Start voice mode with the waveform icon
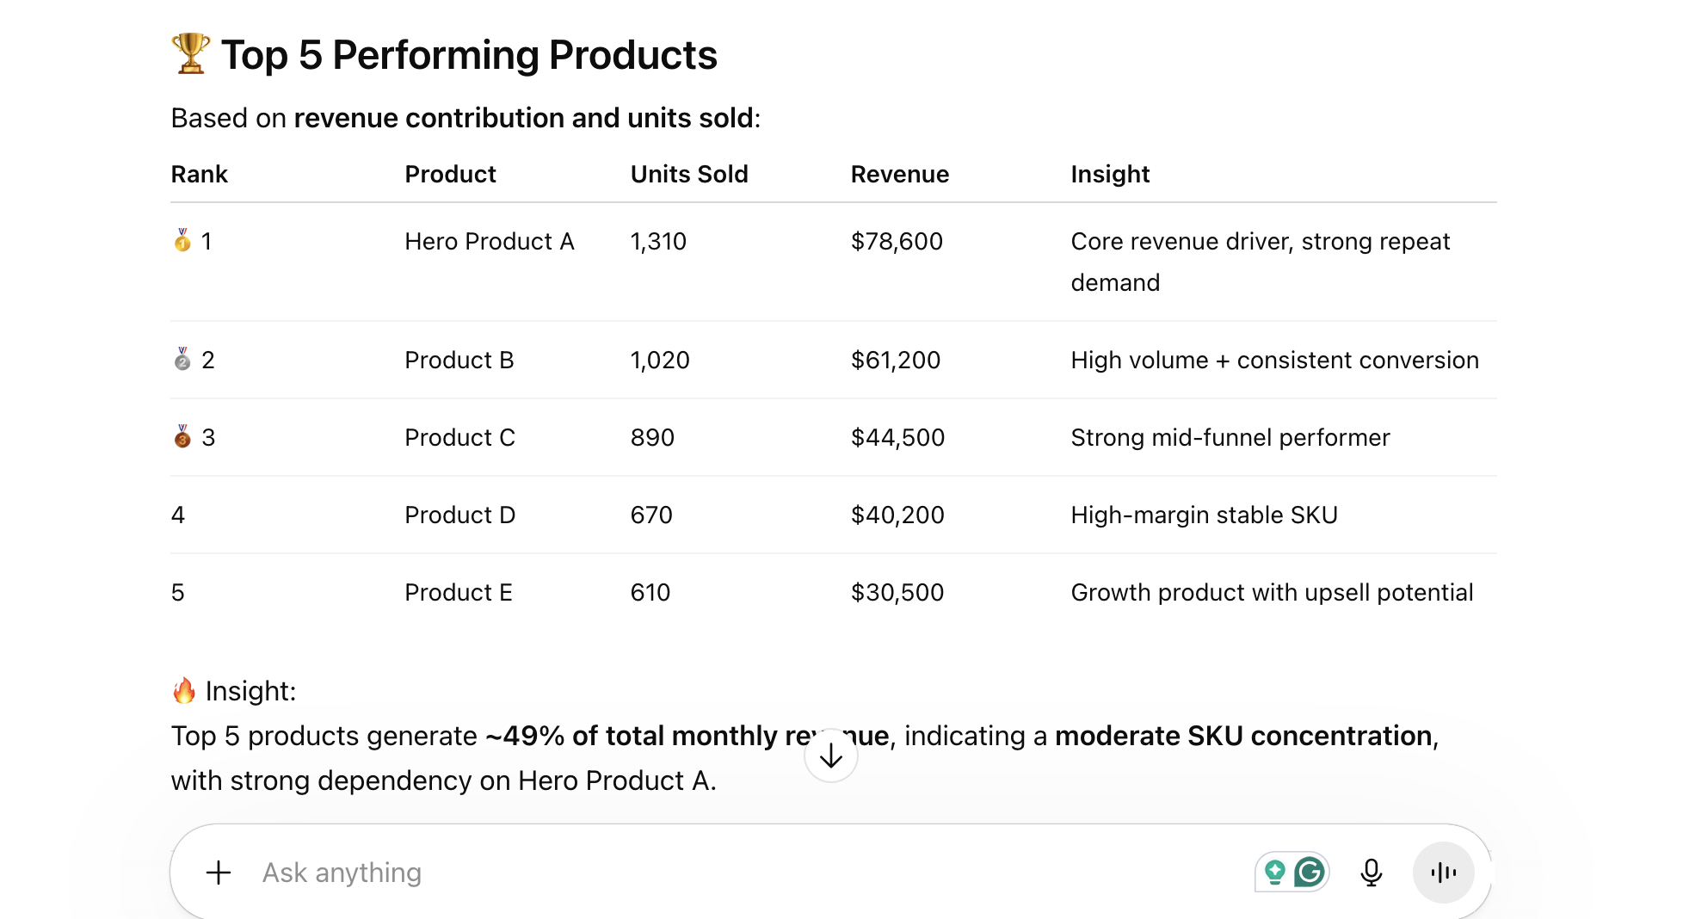 (1443, 872)
